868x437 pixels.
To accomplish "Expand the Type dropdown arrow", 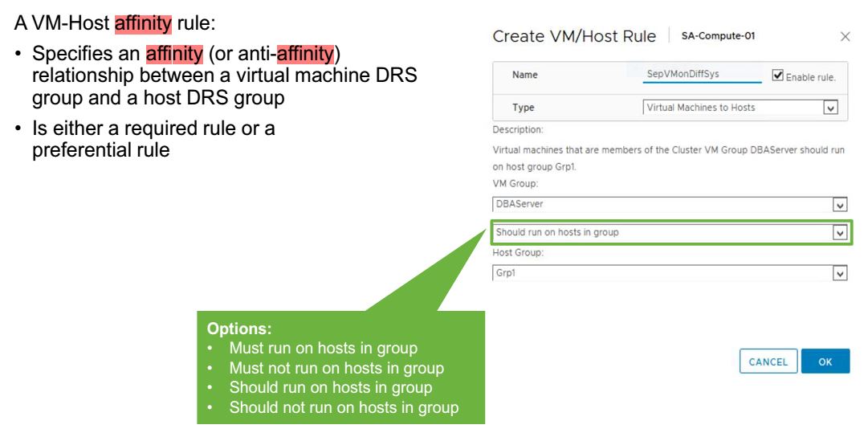I will (830, 108).
